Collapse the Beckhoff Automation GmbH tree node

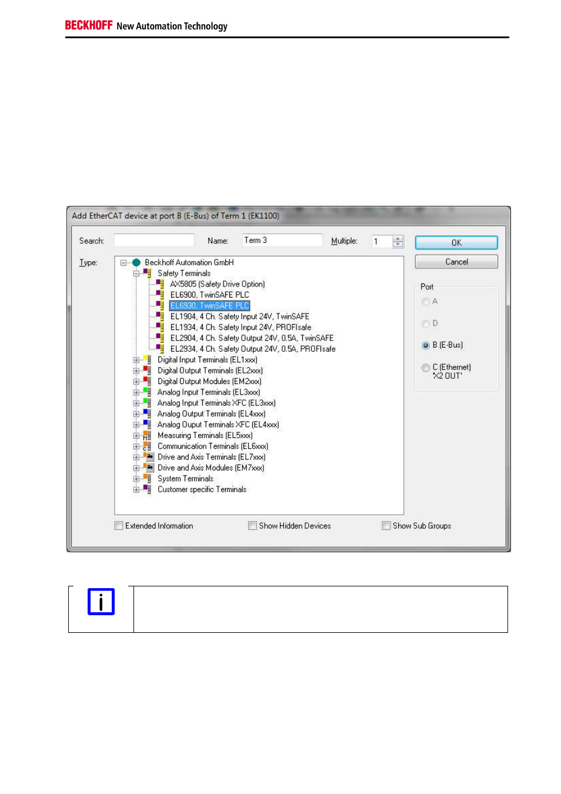click(x=123, y=263)
